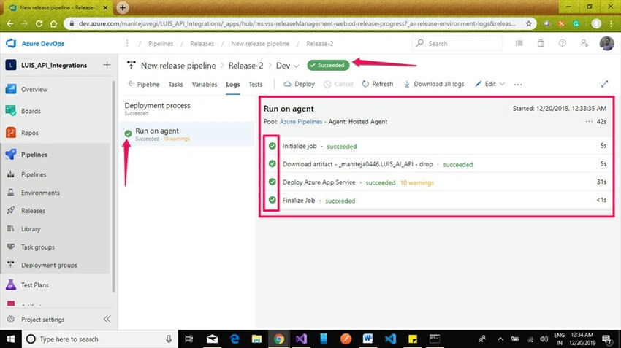Select the Logs tab
The height and width of the screenshot is (348, 621).
point(233,84)
